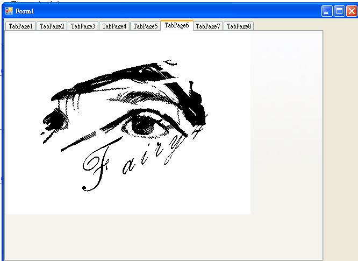Click the Form1 title text
The width and height of the screenshot is (358, 261).
pos(25,11)
